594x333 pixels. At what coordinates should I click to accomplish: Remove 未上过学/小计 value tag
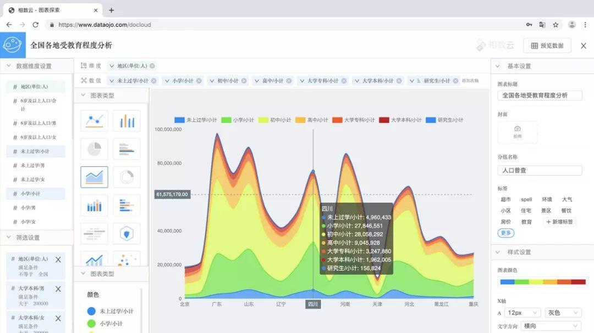click(x=154, y=81)
